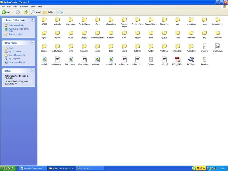The image size is (228, 171).
Task: Open the View menu
Action: [15, 7]
